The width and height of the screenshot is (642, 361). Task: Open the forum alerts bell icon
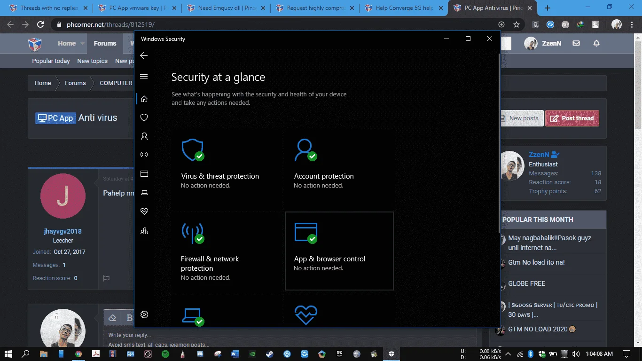596,43
